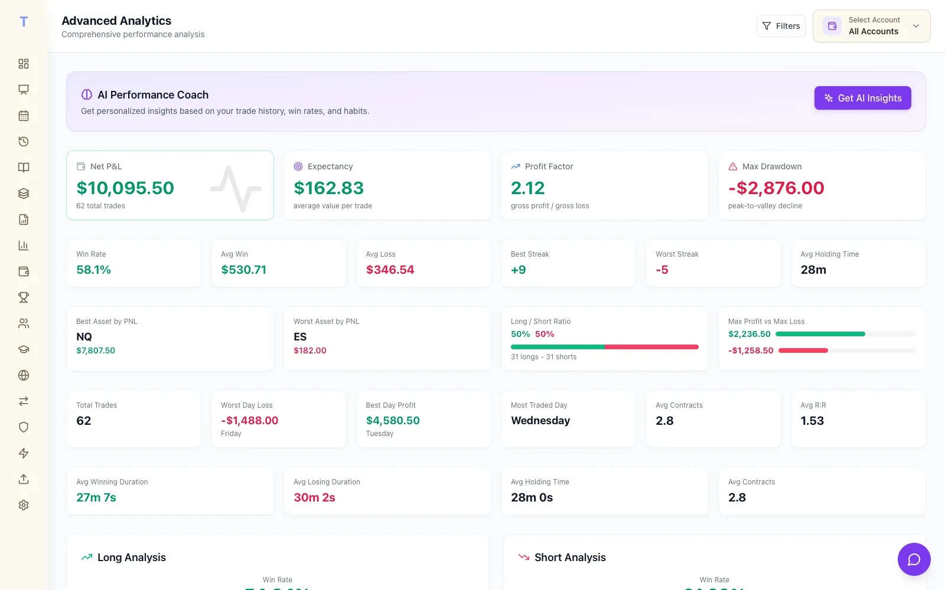Expand the Select Account dropdown

(x=872, y=26)
